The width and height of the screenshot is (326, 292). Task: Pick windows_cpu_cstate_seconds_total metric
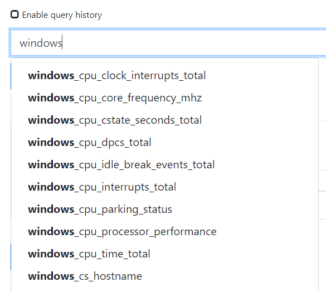tap(164, 120)
